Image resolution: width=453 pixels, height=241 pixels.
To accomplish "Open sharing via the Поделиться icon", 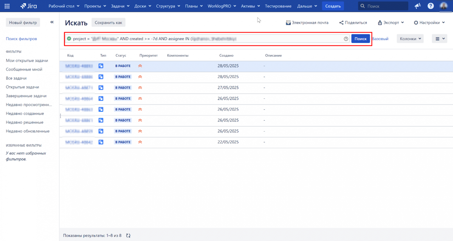I will 341,23.
